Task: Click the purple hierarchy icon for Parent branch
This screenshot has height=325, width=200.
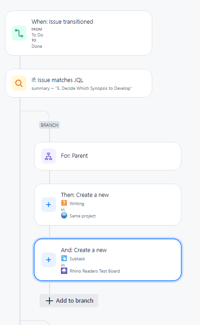Action: tap(49, 156)
